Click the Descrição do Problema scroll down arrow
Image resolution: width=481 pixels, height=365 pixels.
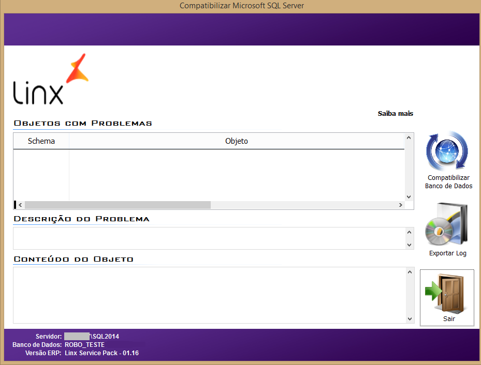[x=409, y=245]
